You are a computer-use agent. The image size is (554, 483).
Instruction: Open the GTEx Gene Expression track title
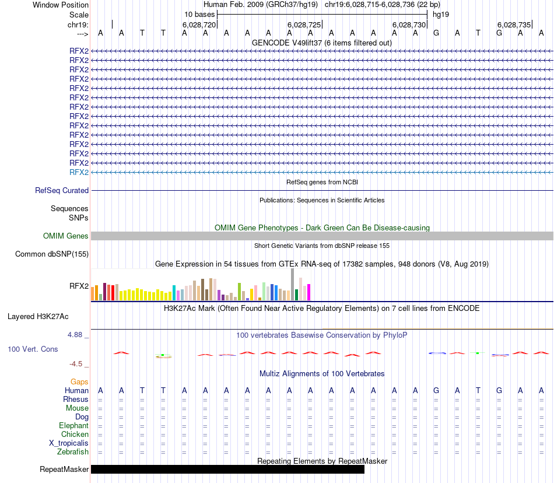(x=322, y=264)
